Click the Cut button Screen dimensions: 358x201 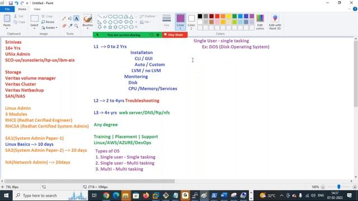pos(18,16)
